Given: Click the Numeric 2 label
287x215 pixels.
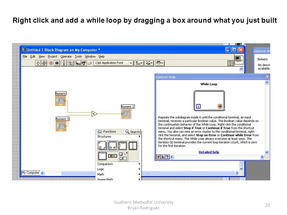Looking at the screenshot, I should point(128,107).
